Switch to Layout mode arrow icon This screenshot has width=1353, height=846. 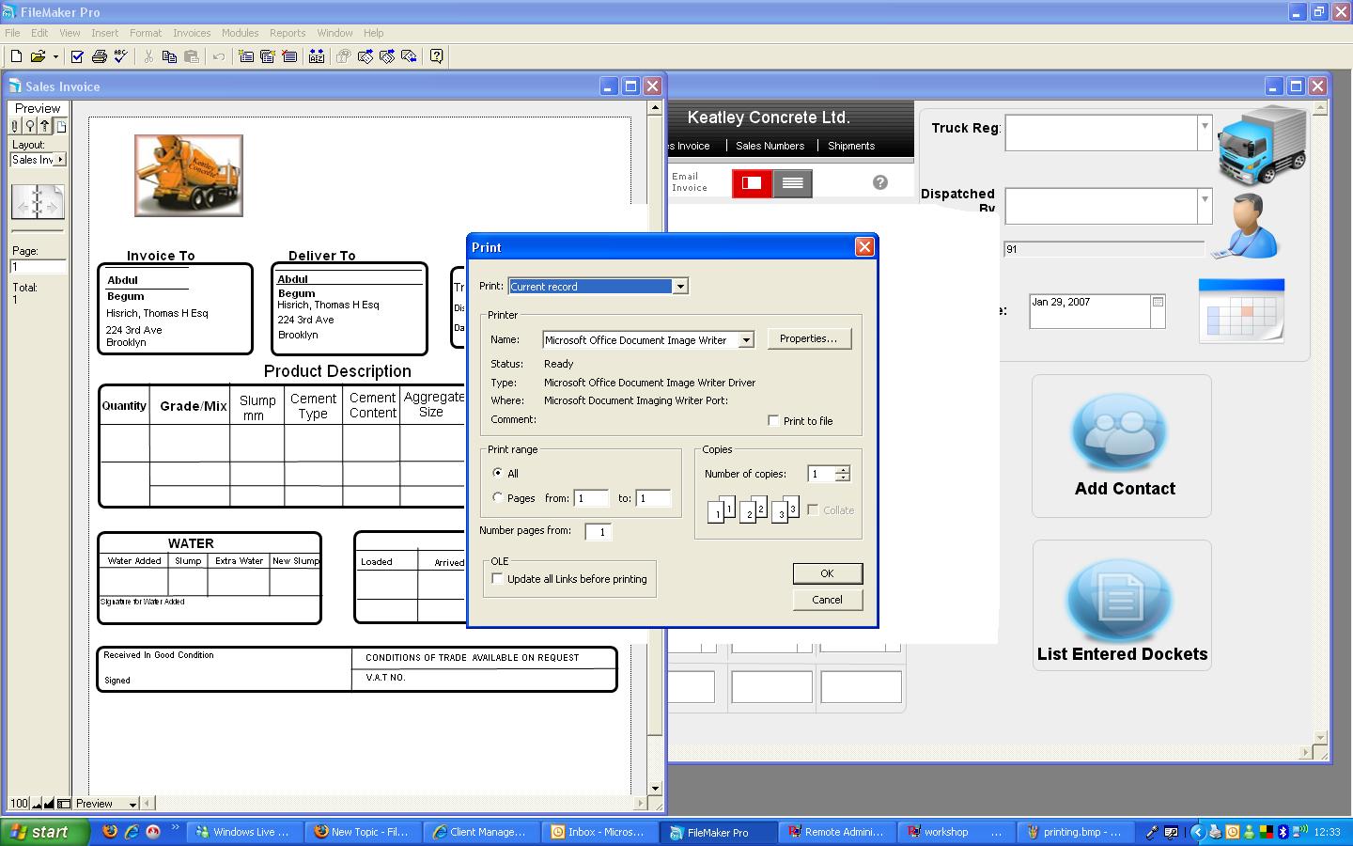[44, 126]
